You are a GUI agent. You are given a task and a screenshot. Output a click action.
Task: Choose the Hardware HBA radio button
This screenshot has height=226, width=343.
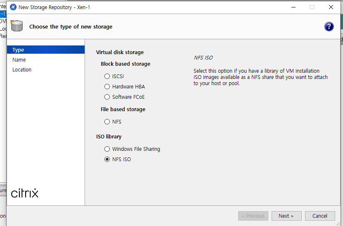click(x=107, y=87)
